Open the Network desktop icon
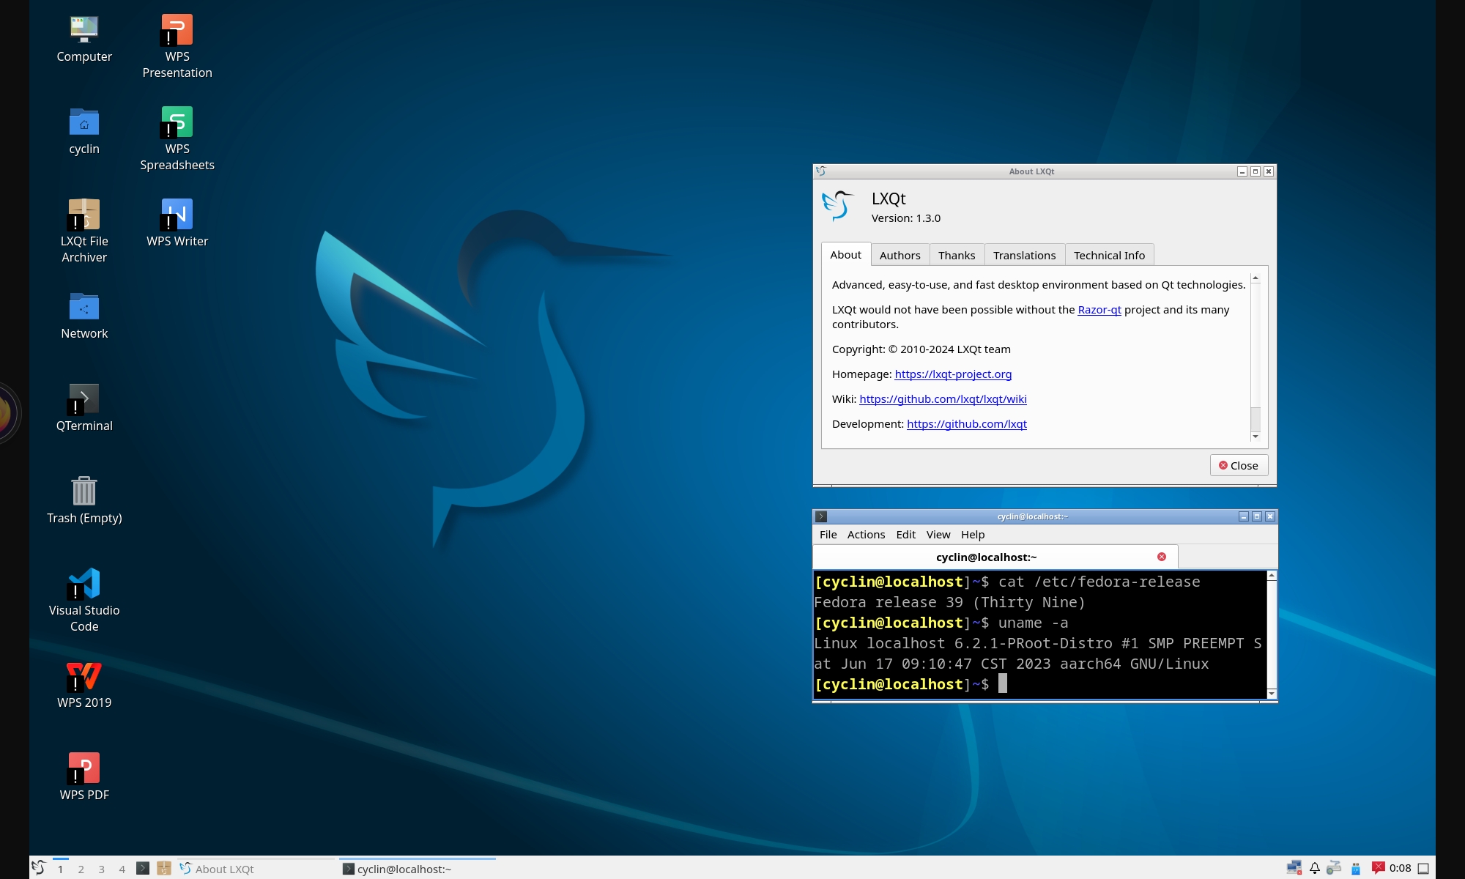Screen dimensions: 1465x879 point(84,316)
